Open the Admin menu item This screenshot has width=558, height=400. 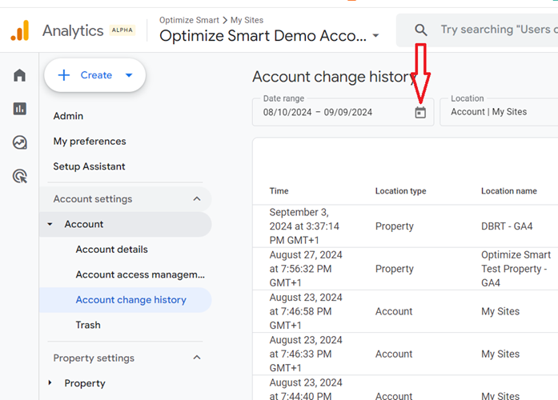click(68, 116)
